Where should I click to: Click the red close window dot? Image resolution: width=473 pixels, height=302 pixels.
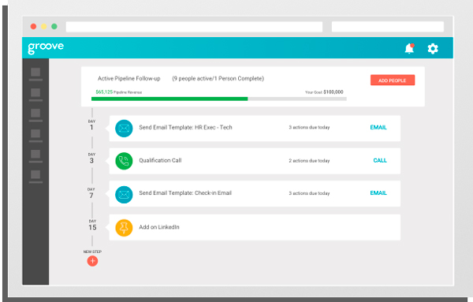click(x=33, y=27)
